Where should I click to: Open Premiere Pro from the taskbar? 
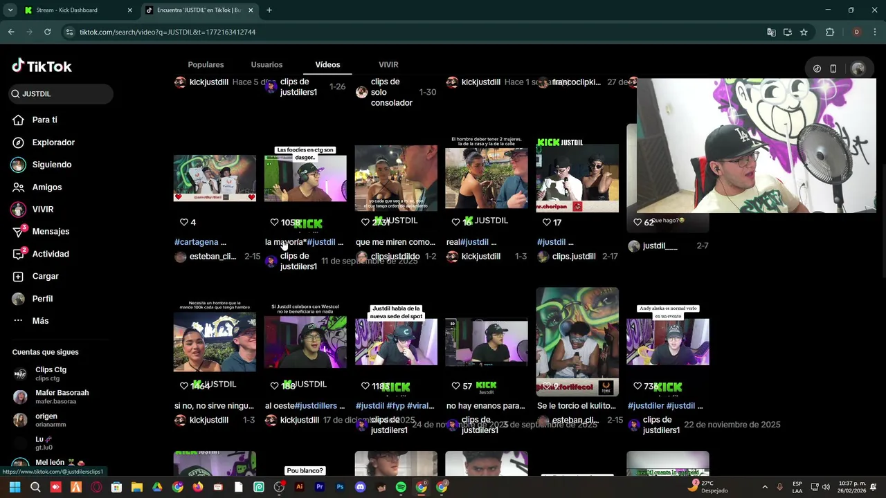[x=320, y=487]
